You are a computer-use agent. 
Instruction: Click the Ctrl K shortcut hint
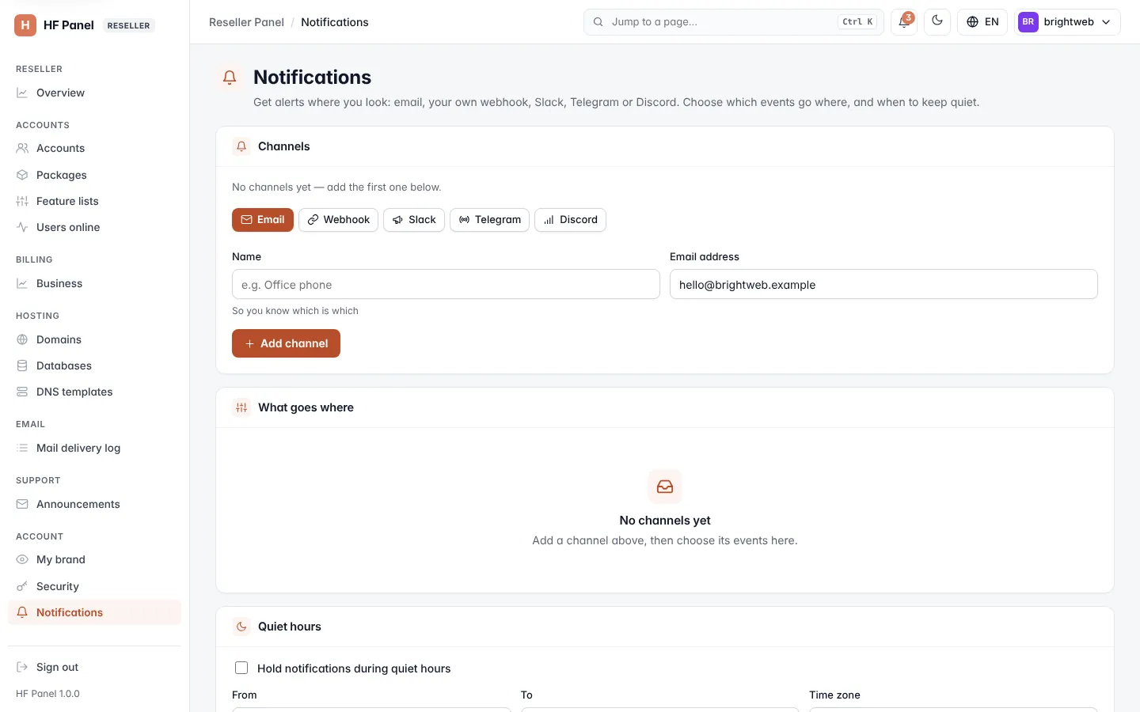(857, 22)
